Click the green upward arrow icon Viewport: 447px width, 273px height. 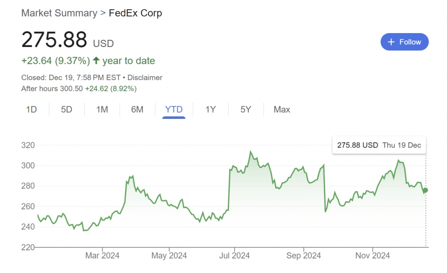click(x=96, y=61)
